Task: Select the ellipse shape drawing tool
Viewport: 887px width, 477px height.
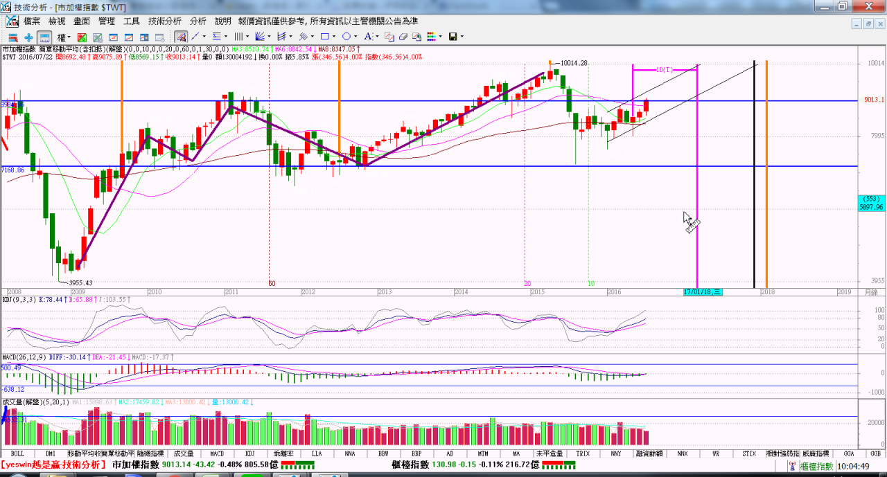Action: 346,37
